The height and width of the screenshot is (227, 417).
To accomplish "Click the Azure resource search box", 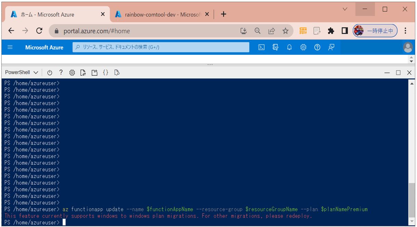I will pyautogui.click(x=161, y=48).
